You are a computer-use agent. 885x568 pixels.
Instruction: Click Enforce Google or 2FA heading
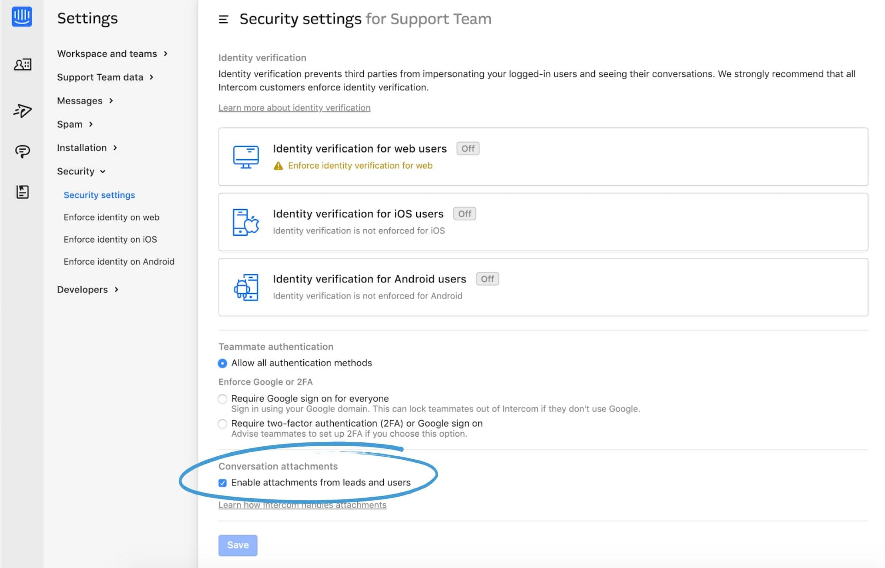[265, 382]
